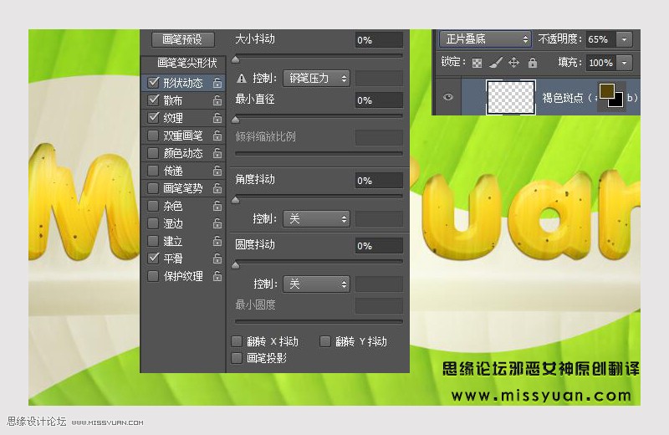The height and width of the screenshot is (435, 669).
Task: Open the 不透明度 slider arrow
Action: (x=624, y=39)
